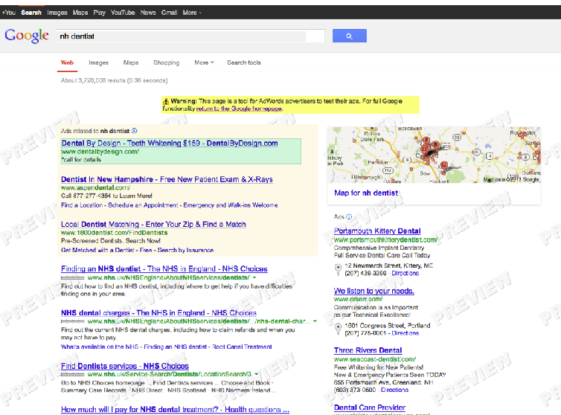Follow the return to the Google homepage link
The image size is (561, 415).
point(239,109)
